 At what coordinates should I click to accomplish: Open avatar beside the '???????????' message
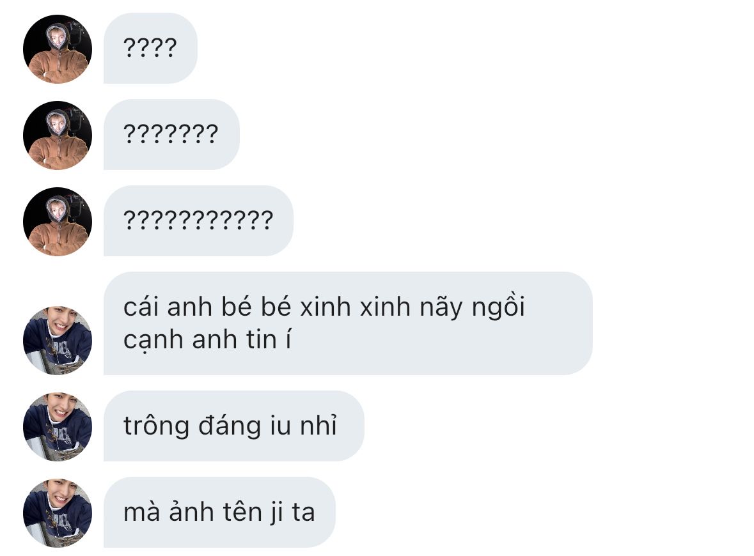click(x=57, y=222)
